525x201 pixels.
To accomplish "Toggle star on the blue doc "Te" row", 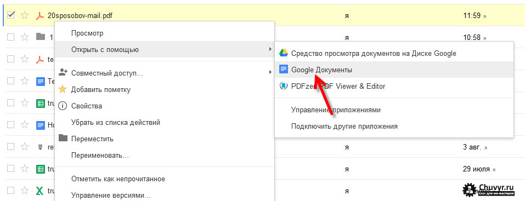I will point(25,81).
